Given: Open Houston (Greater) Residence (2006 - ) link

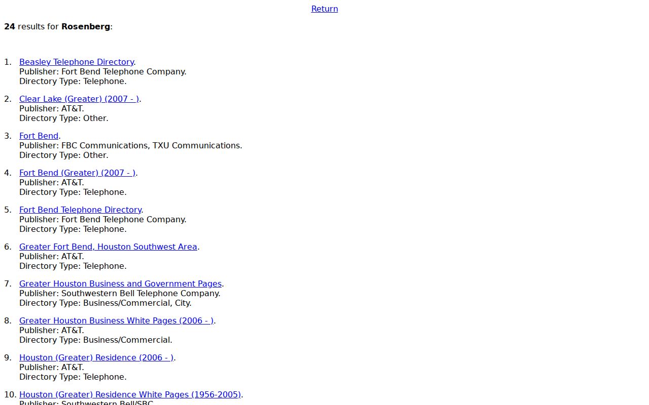Looking at the screenshot, I should tap(96, 357).
